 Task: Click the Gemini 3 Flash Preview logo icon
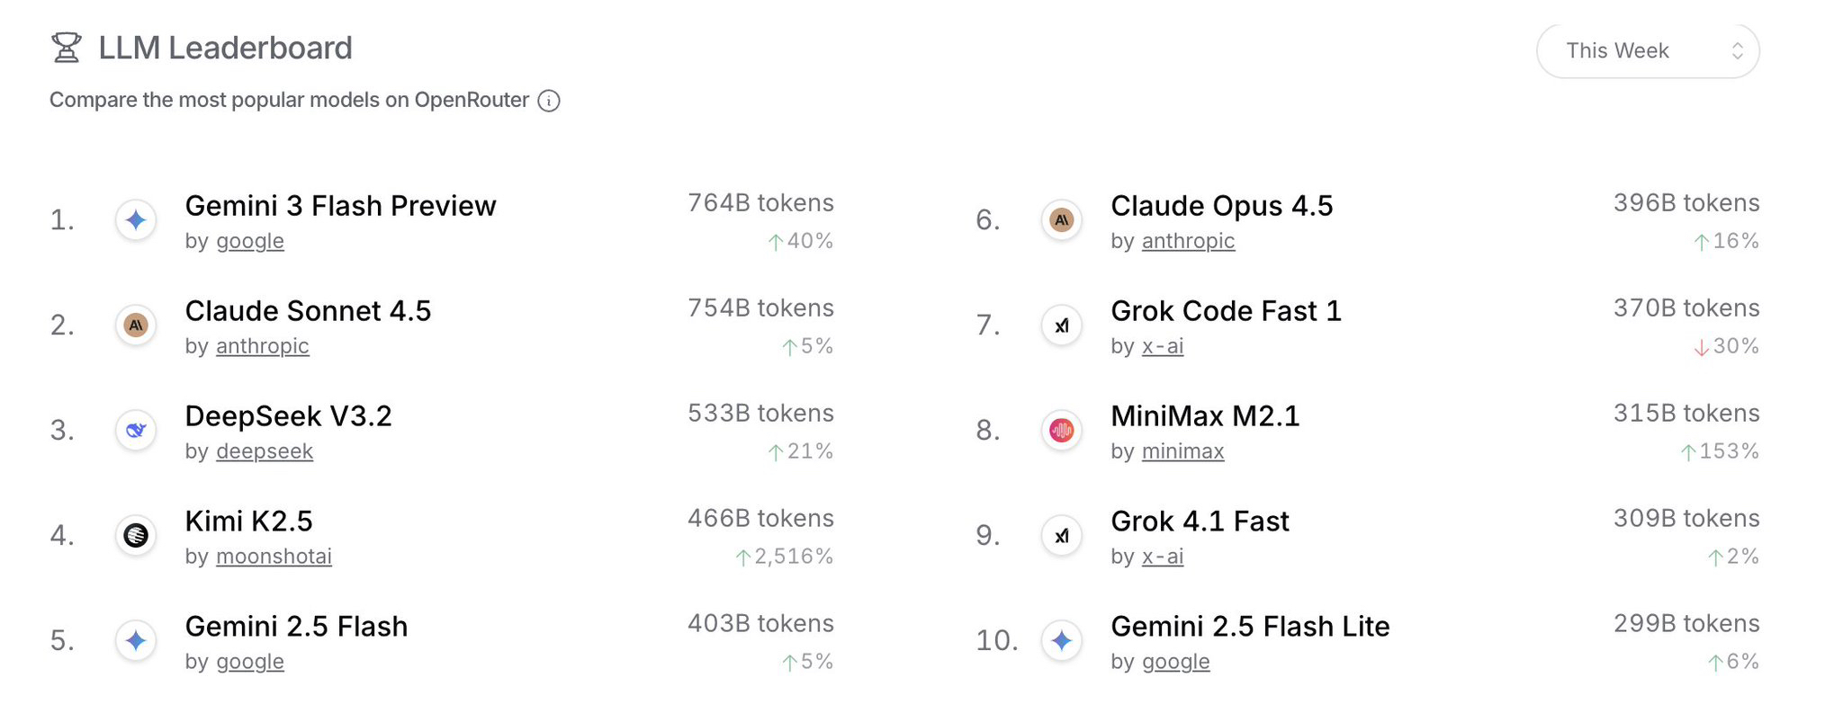[x=136, y=220]
